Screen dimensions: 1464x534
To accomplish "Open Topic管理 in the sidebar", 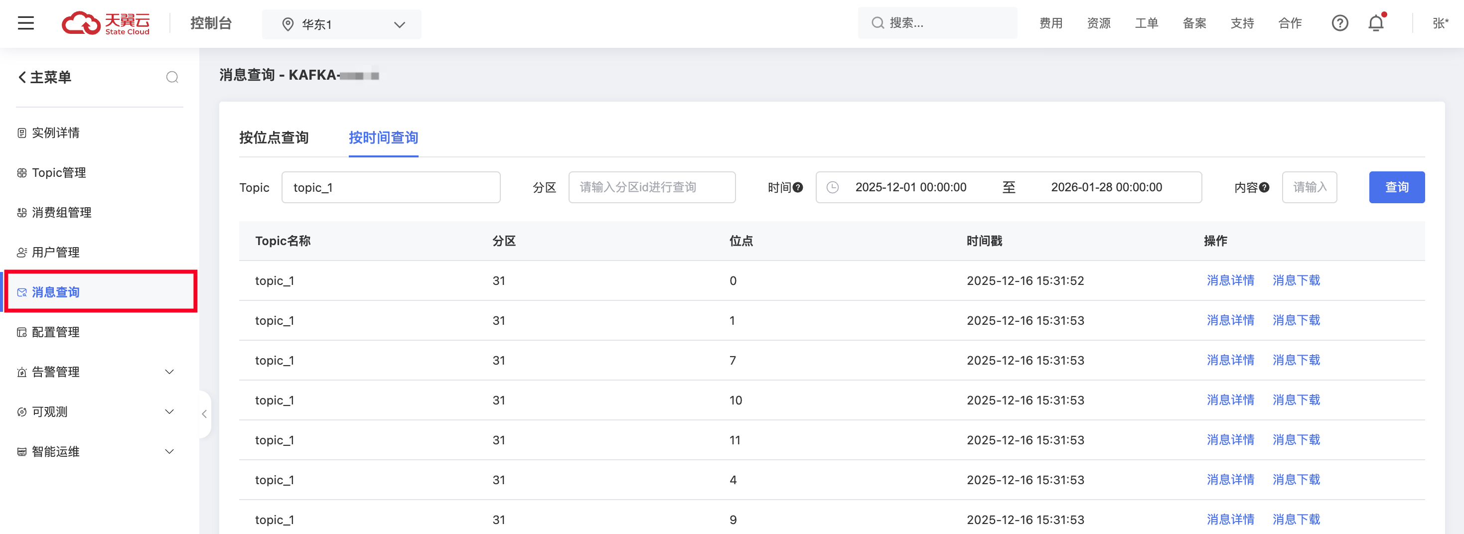I will (x=58, y=173).
